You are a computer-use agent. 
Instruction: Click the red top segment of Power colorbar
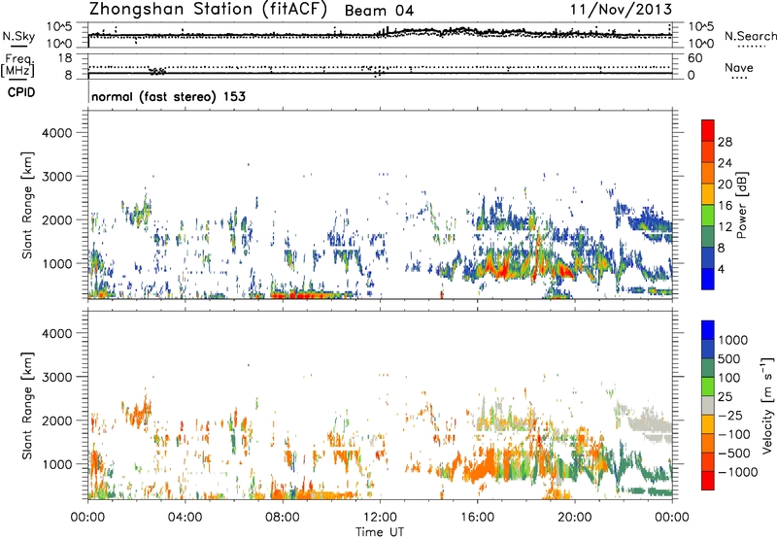pyautogui.click(x=708, y=130)
